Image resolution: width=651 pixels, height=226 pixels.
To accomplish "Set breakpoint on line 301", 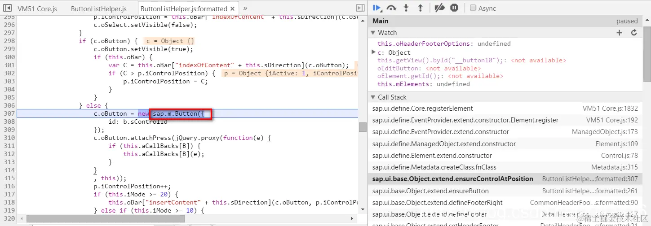I will (x=9, y=65).
